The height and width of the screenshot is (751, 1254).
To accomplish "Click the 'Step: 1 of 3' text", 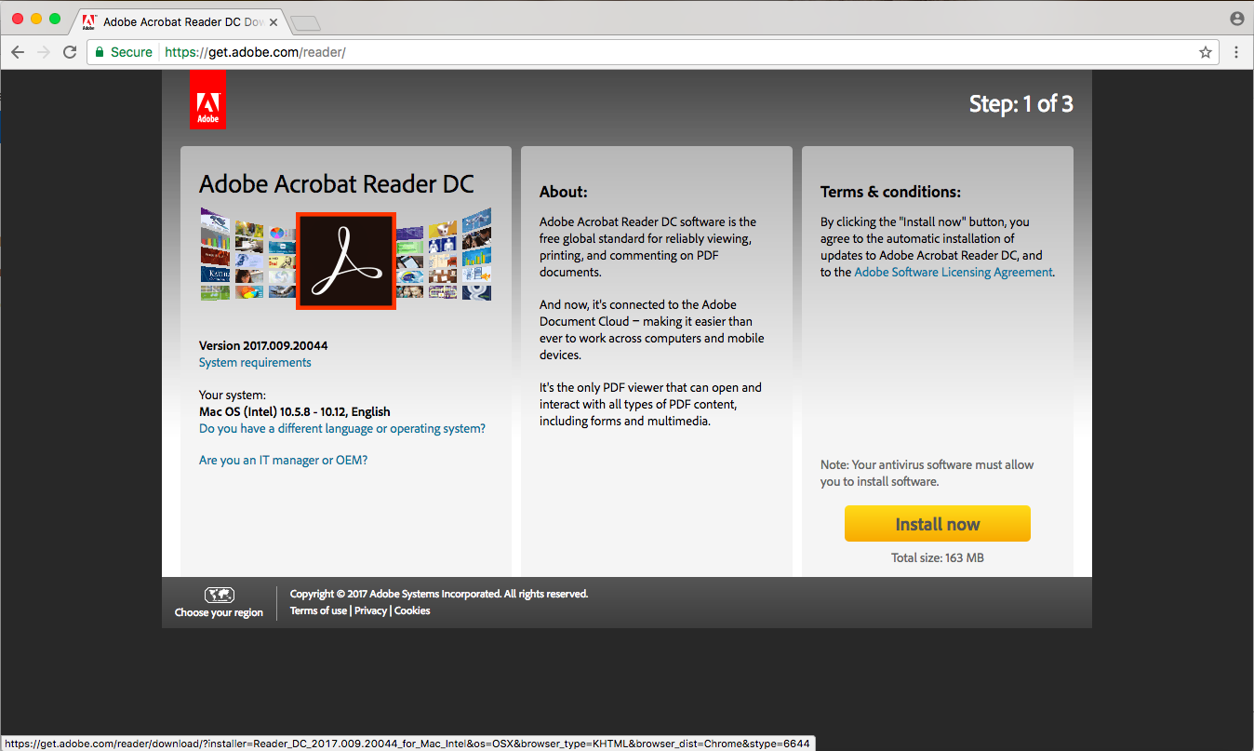I will pyautogui.click(x=1021, y=104).
